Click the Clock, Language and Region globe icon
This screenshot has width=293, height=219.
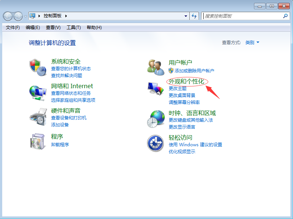[156, 118]
